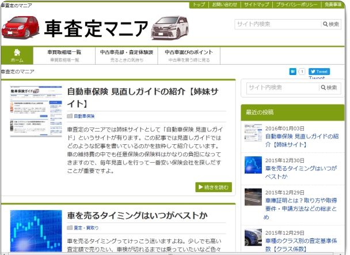350x255 pixels.
Task: Click the header サイト内検索 input field
Action: point(277,24)
